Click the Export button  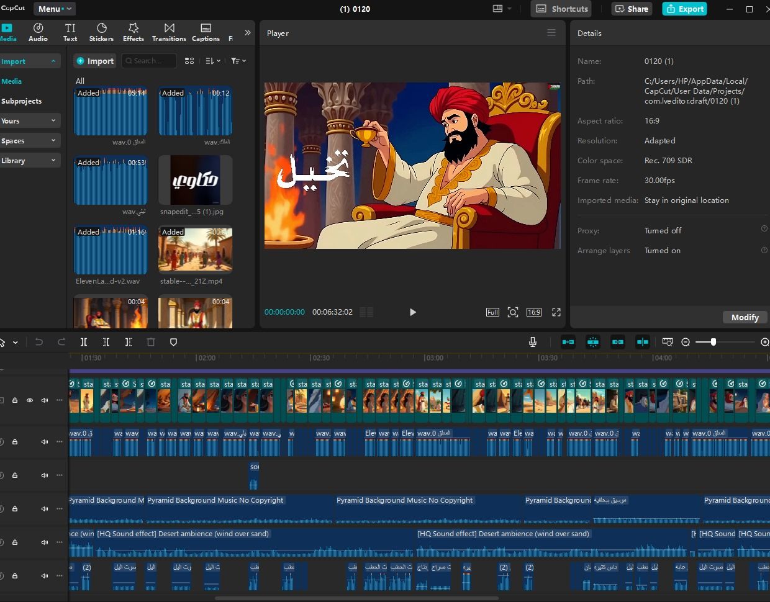684,9
